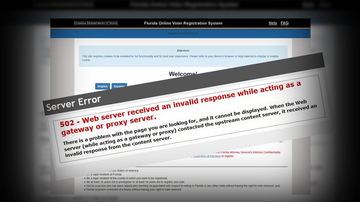Click the Server Error heading
Screen dimensions: 360x202
(73, 104)
